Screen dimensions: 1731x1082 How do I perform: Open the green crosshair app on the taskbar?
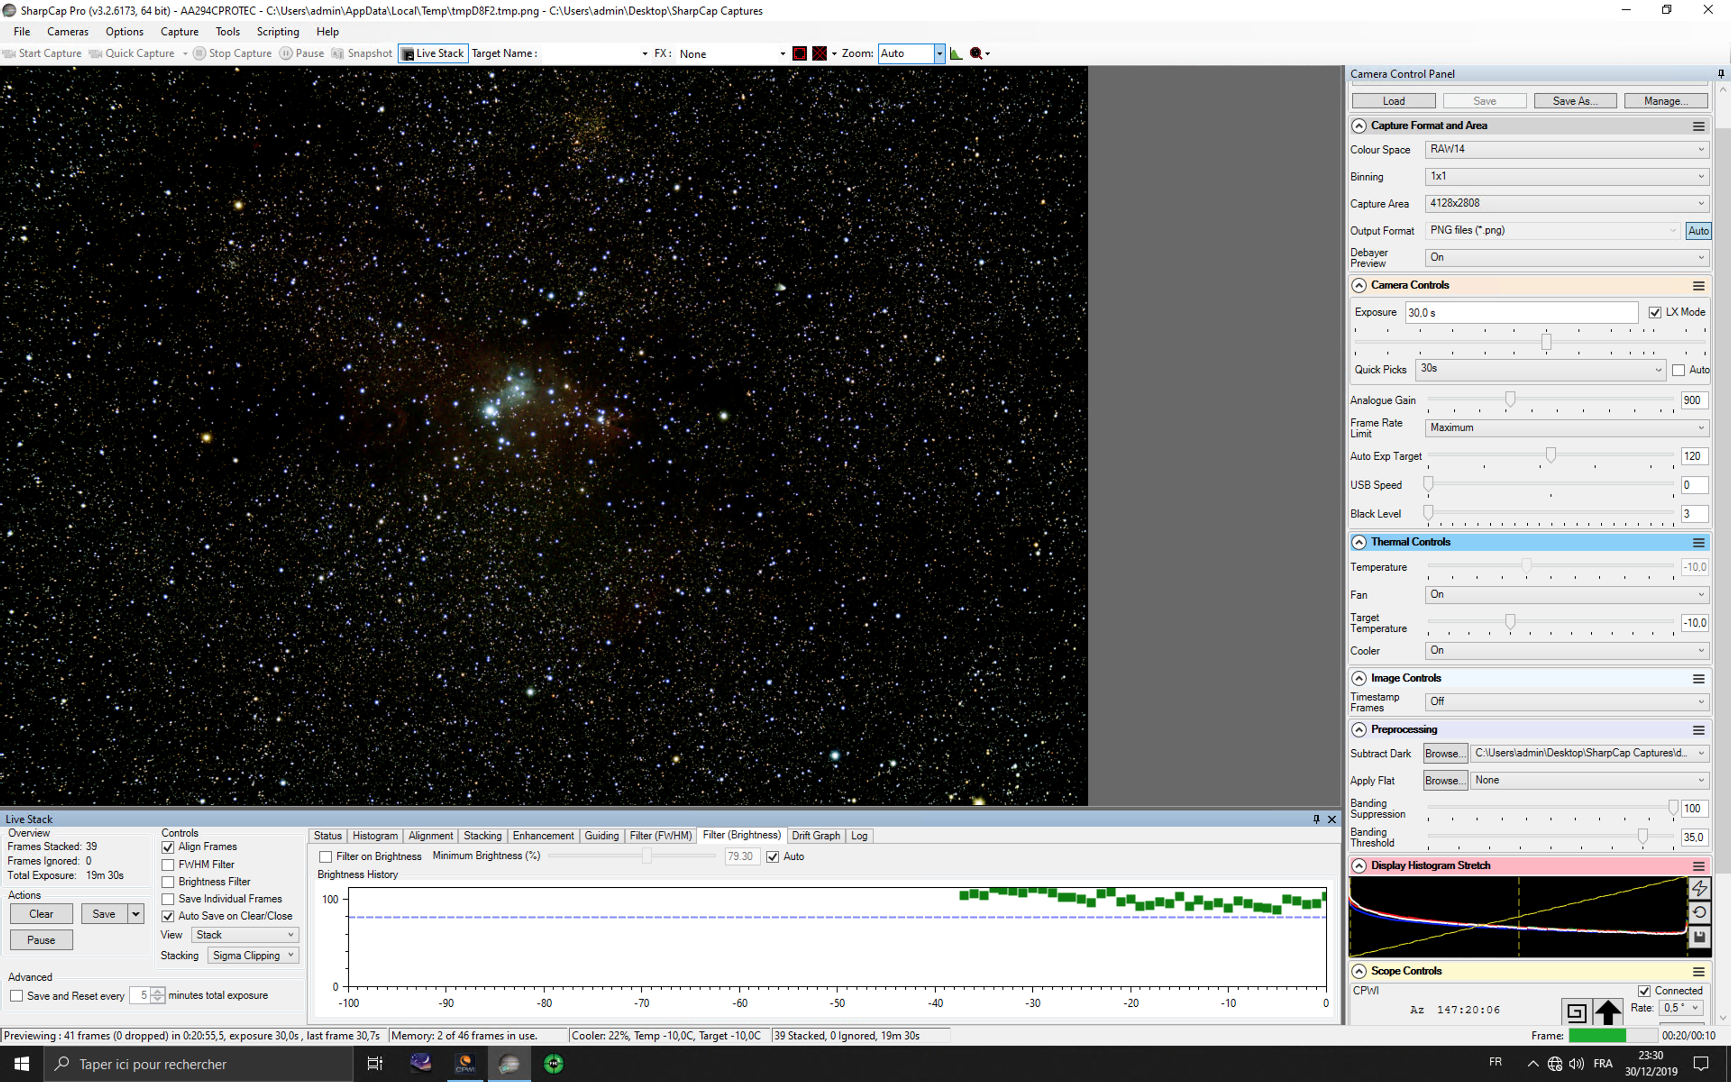[554, 1064]
